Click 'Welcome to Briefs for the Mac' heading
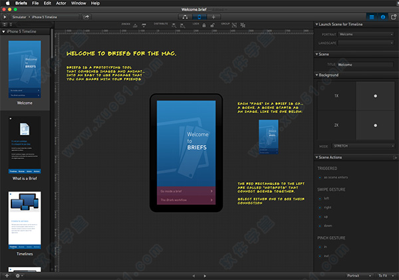Image resolution: width=399 pixels, height=280 pixels. tap(122, 53)
